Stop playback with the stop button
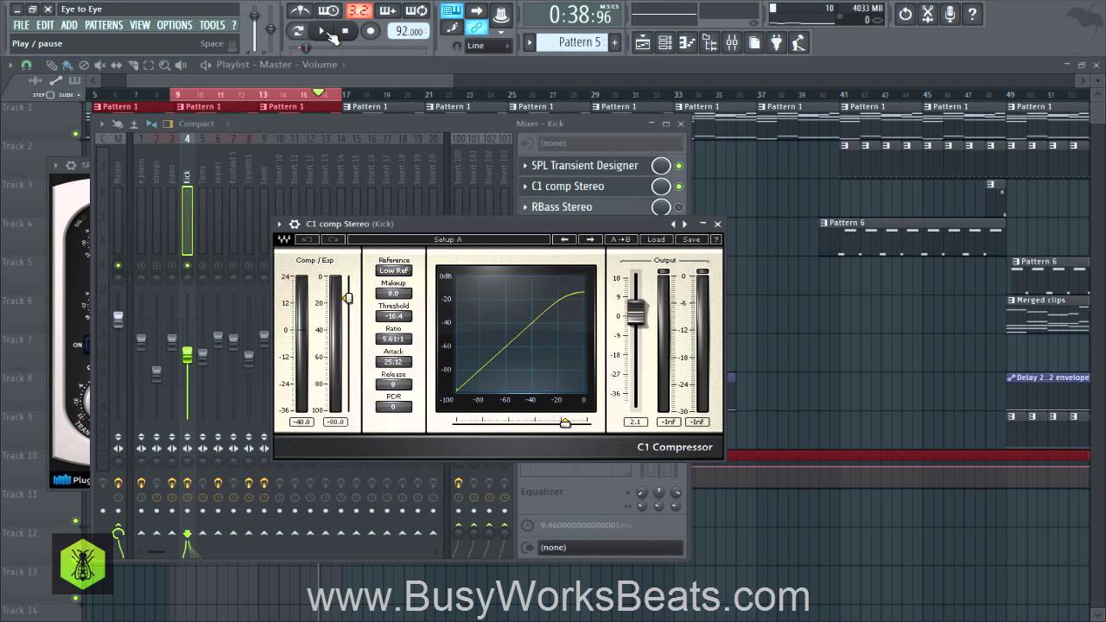The height and width of the screenshot is (622, 1106). 346,31
